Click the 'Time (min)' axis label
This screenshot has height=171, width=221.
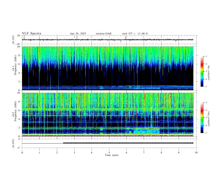(x=112, y=155)
